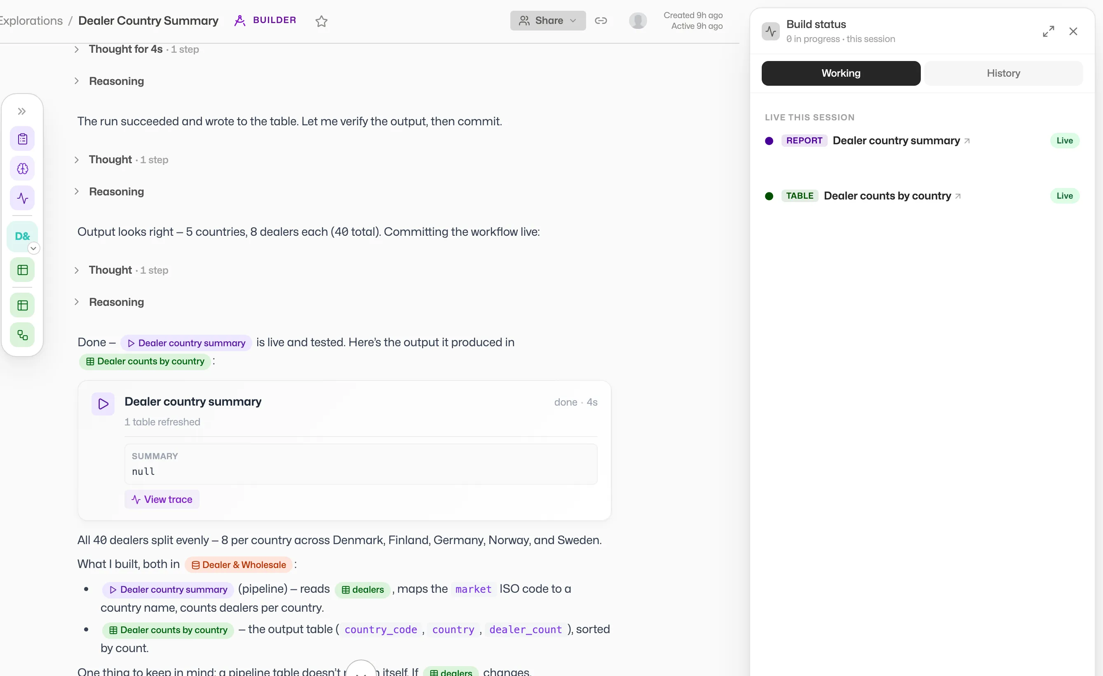Open Dealer country summary chip in Done sentence
The height and width of the screenshot is (676, 1103).
tap(186, 343)
